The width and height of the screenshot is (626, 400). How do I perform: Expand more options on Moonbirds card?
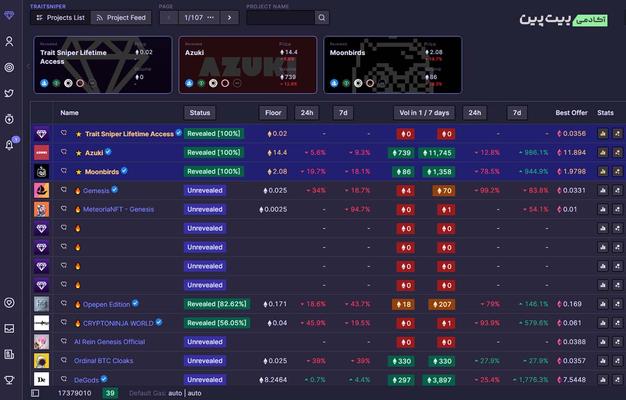click(x=382, y=83)
